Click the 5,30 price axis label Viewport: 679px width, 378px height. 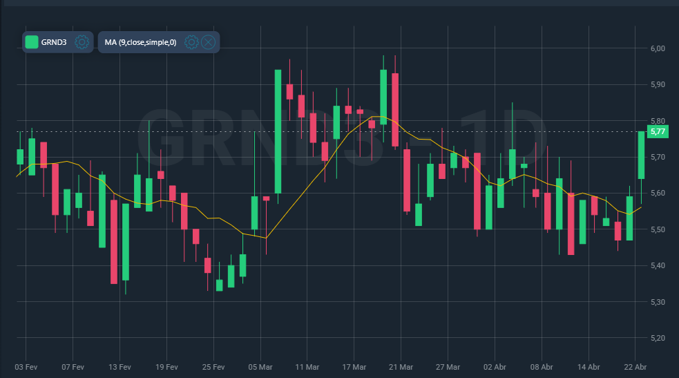[x=658, y=302]
